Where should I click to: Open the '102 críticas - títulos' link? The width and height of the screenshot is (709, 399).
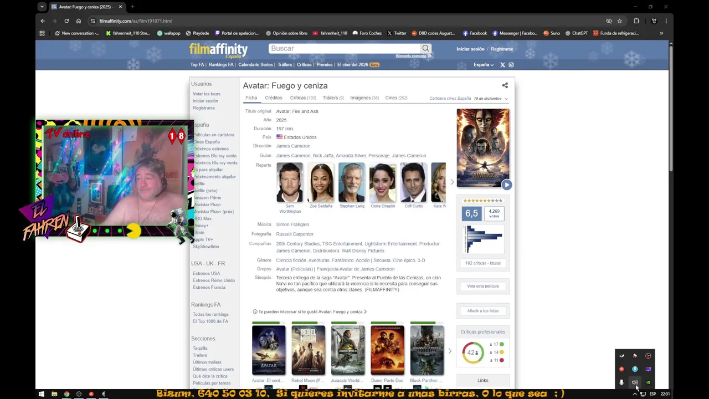[x=483, y=263]
